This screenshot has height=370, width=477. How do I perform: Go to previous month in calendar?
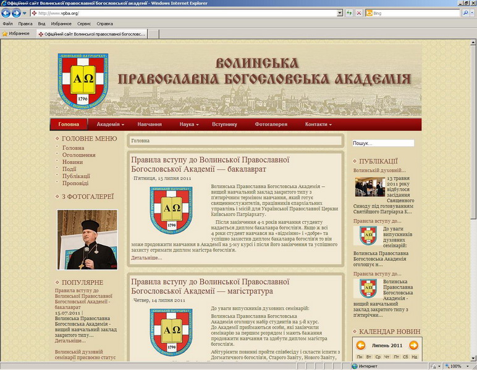(361, 345)
